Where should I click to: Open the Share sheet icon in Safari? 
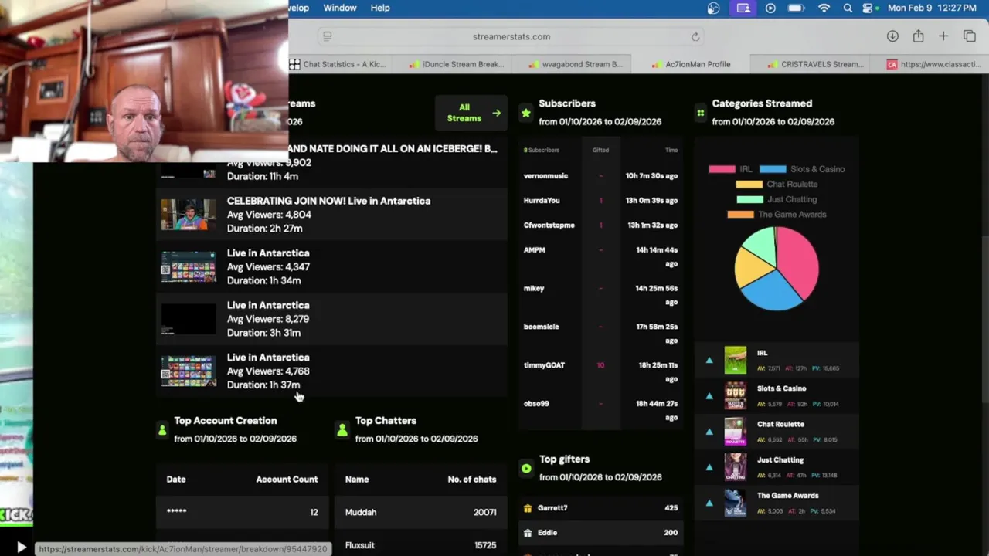[x=918, y=36]
